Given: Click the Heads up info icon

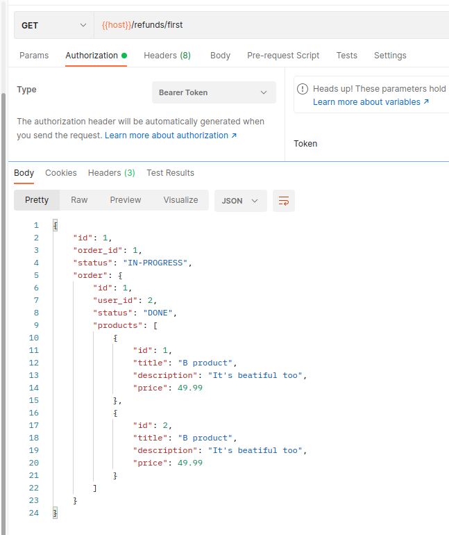Looking at the screenshot, I should tap(303, 89).
